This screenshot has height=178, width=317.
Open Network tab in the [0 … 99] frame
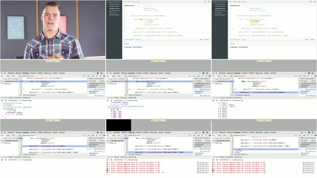[124, 73]
